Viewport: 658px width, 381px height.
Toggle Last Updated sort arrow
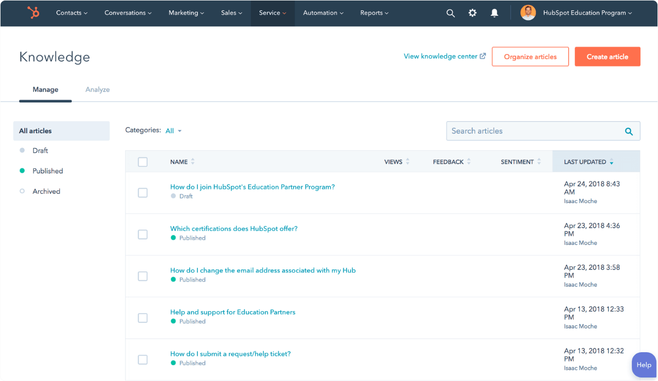(x=612, y=162)
